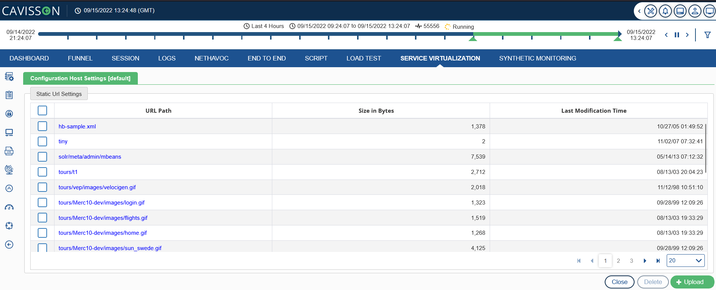716x290 pixels.
Task: Open the circled A sidebar icon
Action: pyautogui.click(x=9, y=188)
